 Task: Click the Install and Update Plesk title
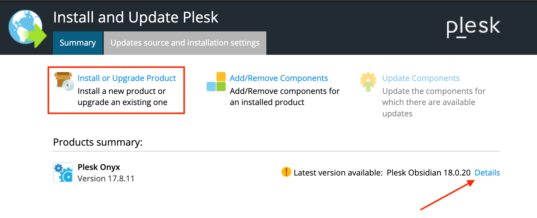point(135,17)
